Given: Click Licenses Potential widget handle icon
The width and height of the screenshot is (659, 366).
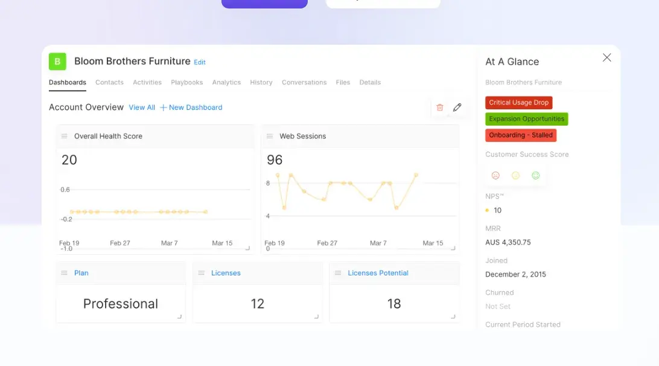Looking at the screenshot, I should coord(338,273).
